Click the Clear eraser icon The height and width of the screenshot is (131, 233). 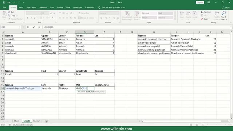tap(202, 19)
